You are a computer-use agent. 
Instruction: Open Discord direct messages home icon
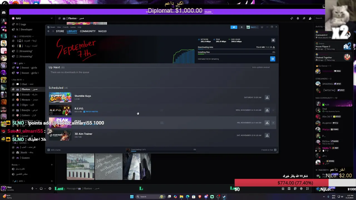pyautogui.click(x=4, y=12)
